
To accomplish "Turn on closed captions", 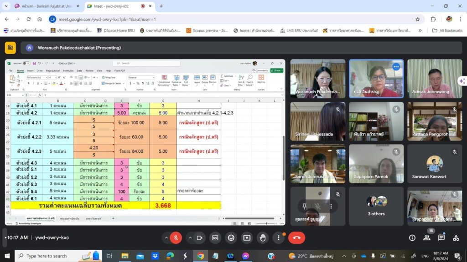I will (x=215, y=237).
